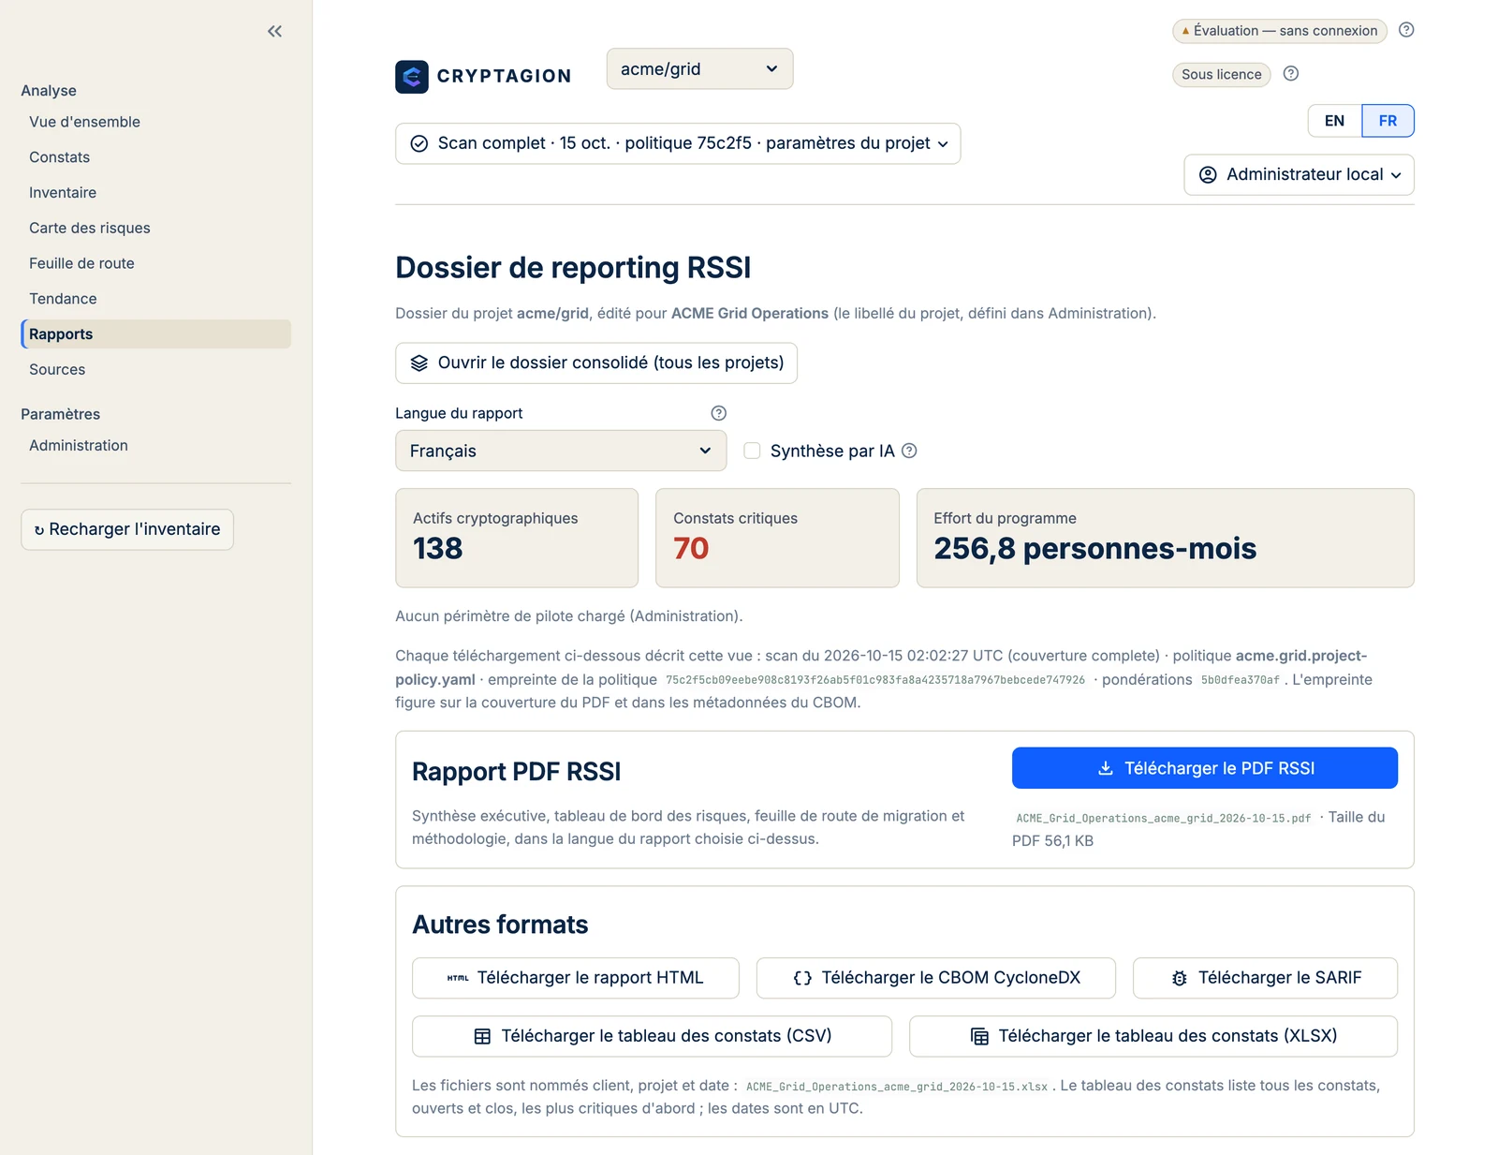Select Rapports in the sidebar

[155, 334]
